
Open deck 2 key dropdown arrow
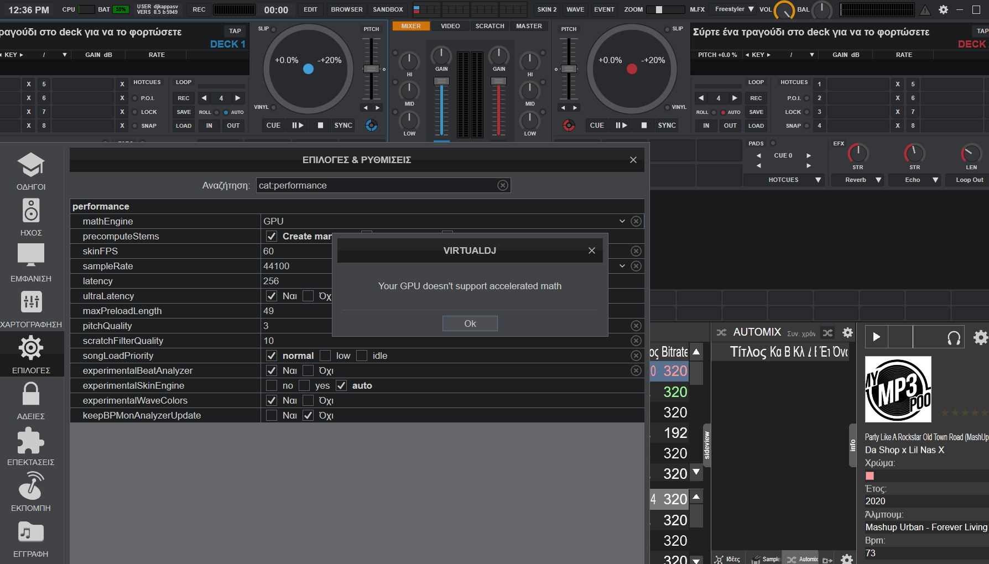tap(812, 55)
